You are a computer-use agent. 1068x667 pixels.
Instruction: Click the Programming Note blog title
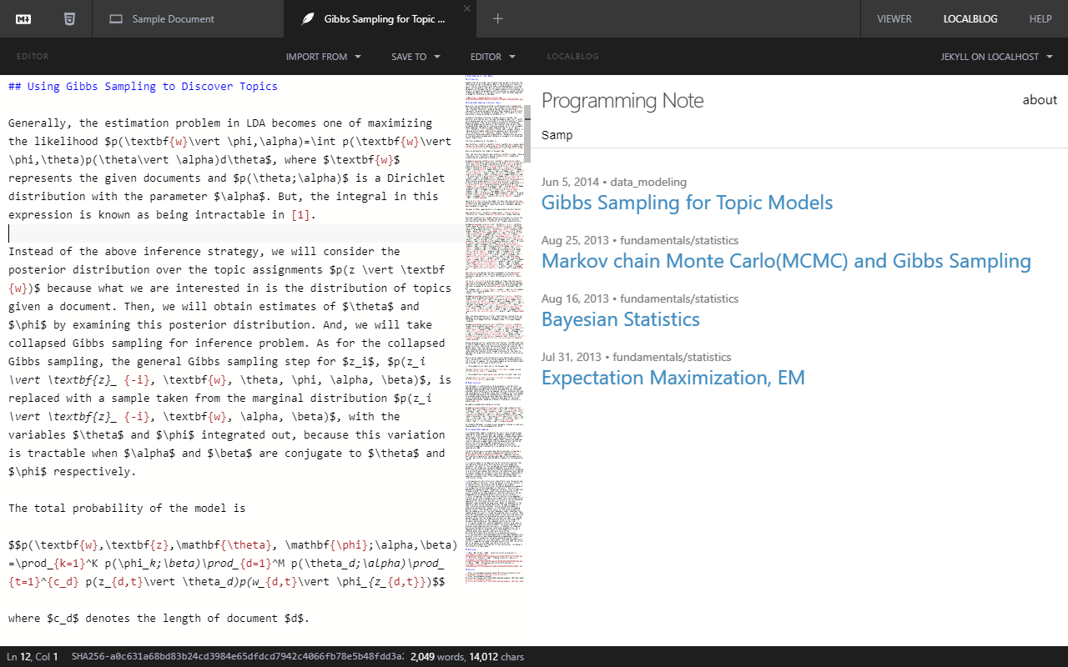tap(622, 101)
